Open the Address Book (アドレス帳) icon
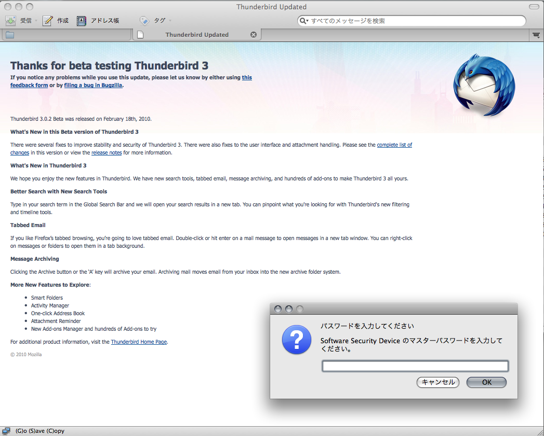 [81, 21]
